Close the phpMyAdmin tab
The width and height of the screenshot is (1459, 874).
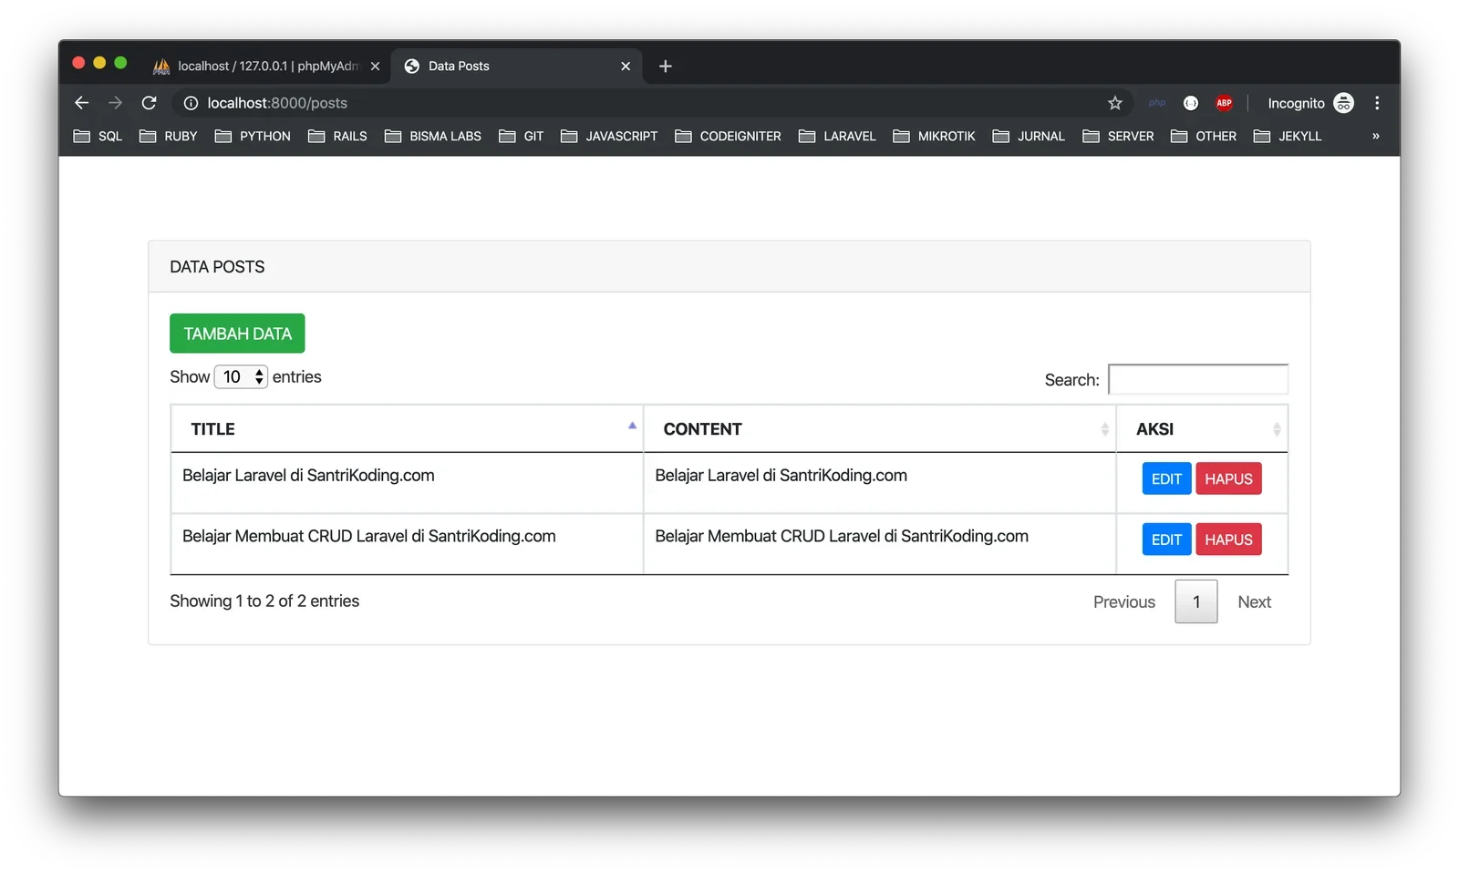point(375,66)
